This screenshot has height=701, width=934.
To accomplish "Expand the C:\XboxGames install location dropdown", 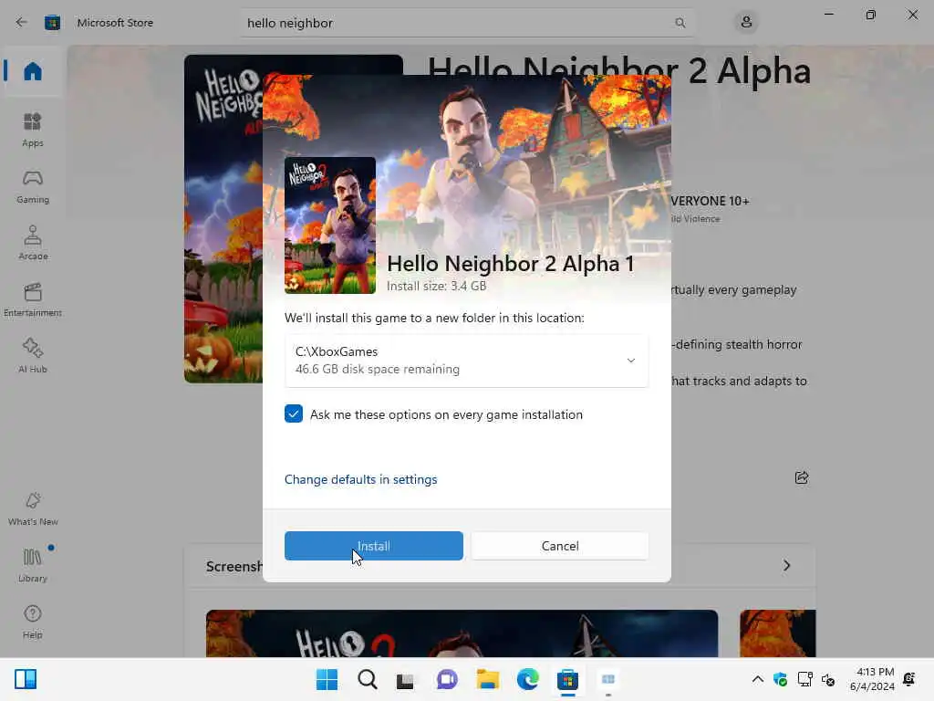I will pyautogui.click(x=466, y=360).
